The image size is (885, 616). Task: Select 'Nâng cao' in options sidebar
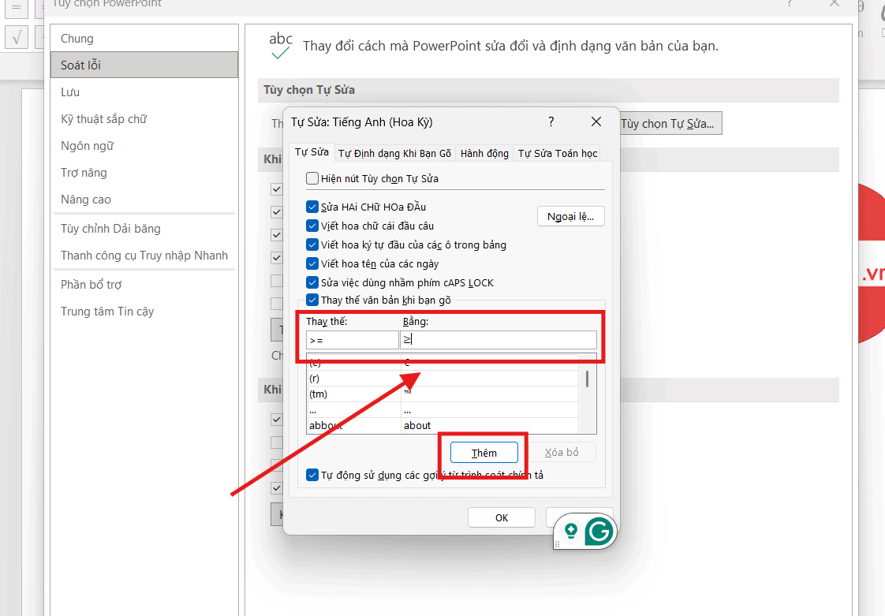[x=86, y=200]
